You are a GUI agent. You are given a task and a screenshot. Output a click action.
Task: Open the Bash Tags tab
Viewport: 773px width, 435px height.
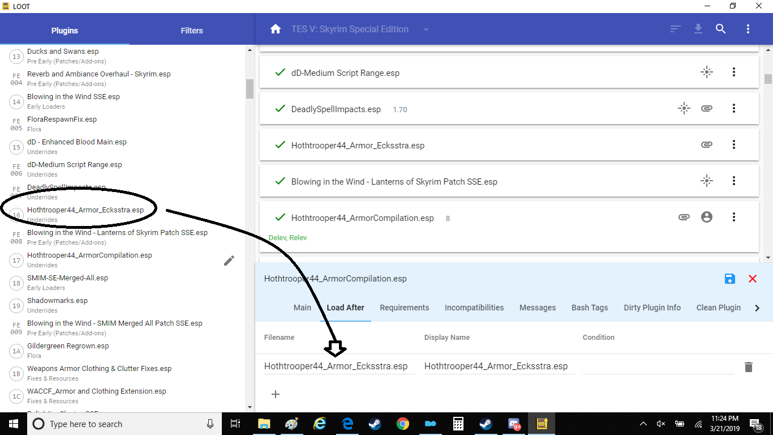pyautogui.click(x=590, y=308)
